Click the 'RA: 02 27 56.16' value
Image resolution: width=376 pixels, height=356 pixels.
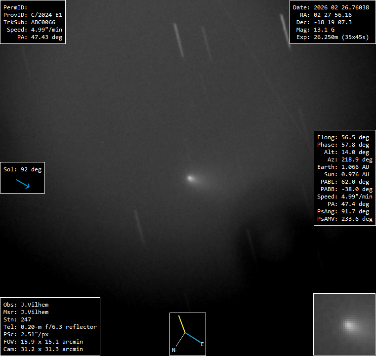[x=326, y=15]
